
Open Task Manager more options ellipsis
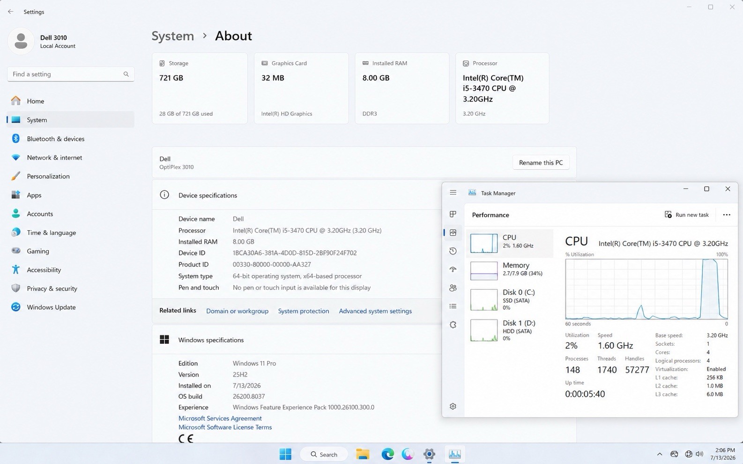(727, 215)
